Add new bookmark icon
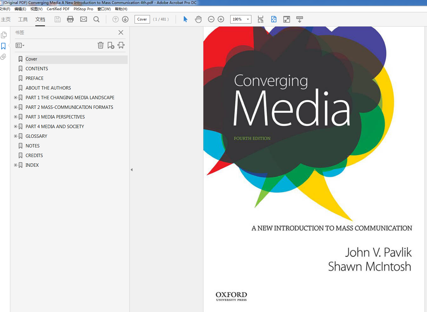The height and width of the screenshot is (312, 427). pos(111,45)
